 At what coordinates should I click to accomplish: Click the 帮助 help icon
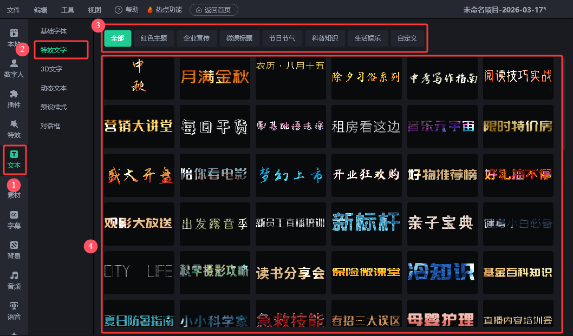[x=119, y=10]
